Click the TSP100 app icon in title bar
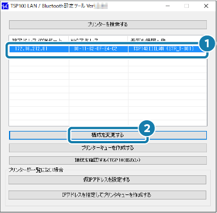The image size is (217, 213). tap(5, 6)
